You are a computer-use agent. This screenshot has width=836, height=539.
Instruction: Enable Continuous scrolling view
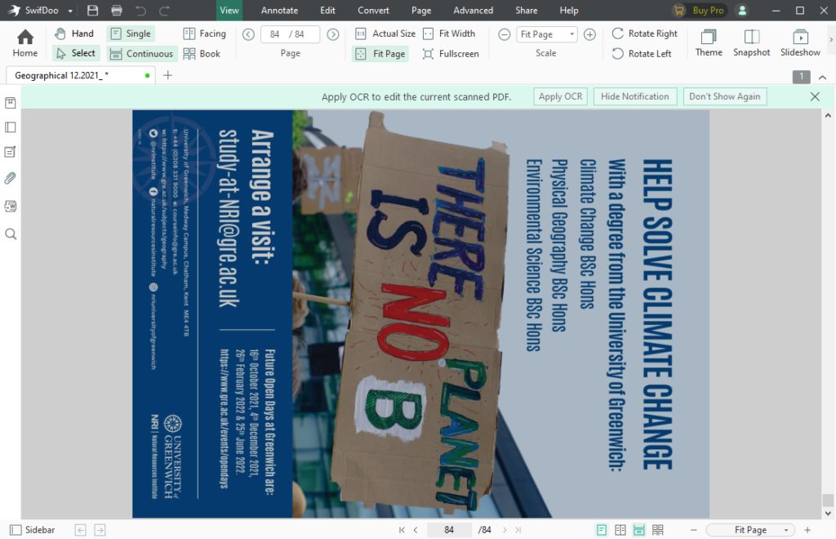tap(141, 53)
